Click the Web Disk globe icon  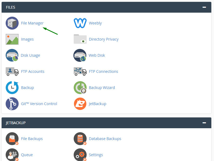point(80,55)
